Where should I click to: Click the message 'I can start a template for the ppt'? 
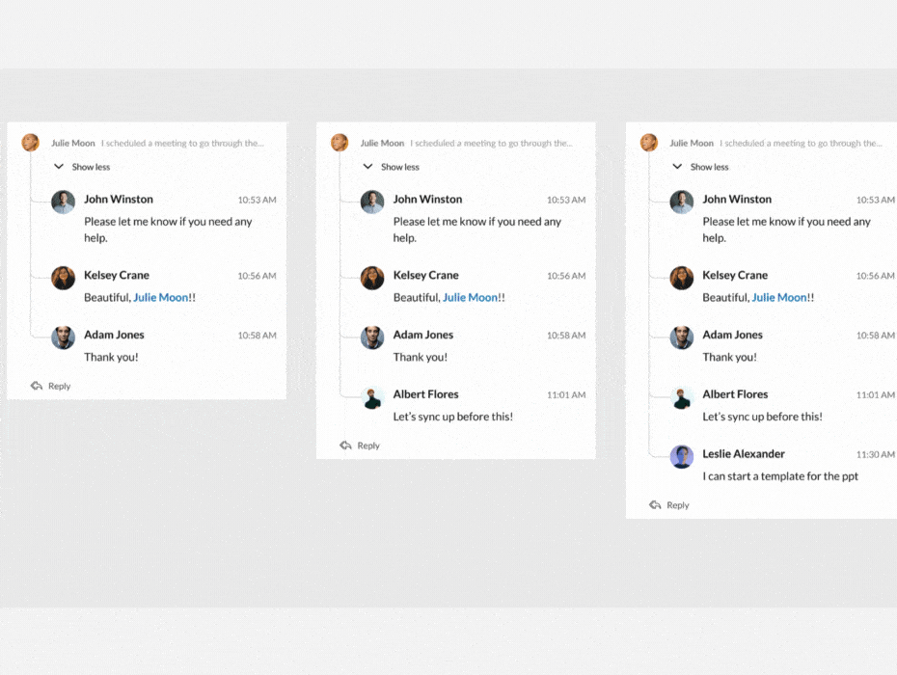point(779,476)
